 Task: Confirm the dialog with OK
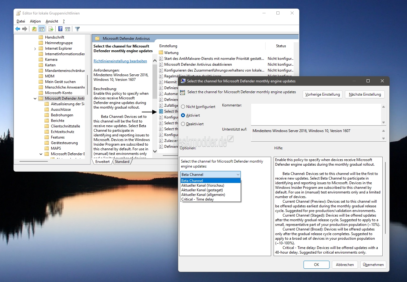[317, 265]
